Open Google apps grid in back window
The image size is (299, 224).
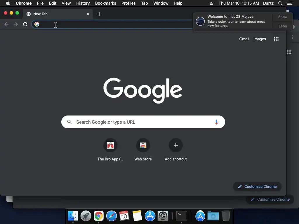289,52
